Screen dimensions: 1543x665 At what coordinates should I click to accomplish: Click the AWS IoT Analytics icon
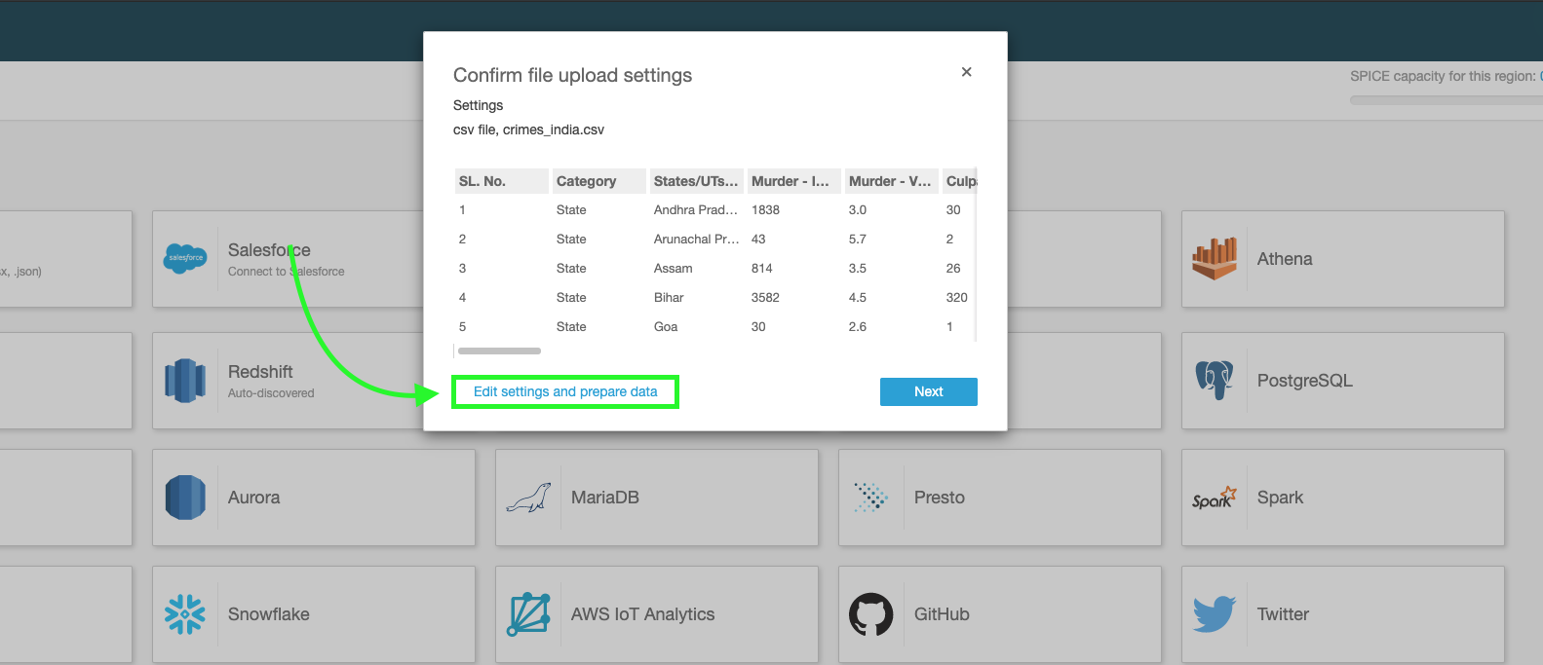coord(528,614)
